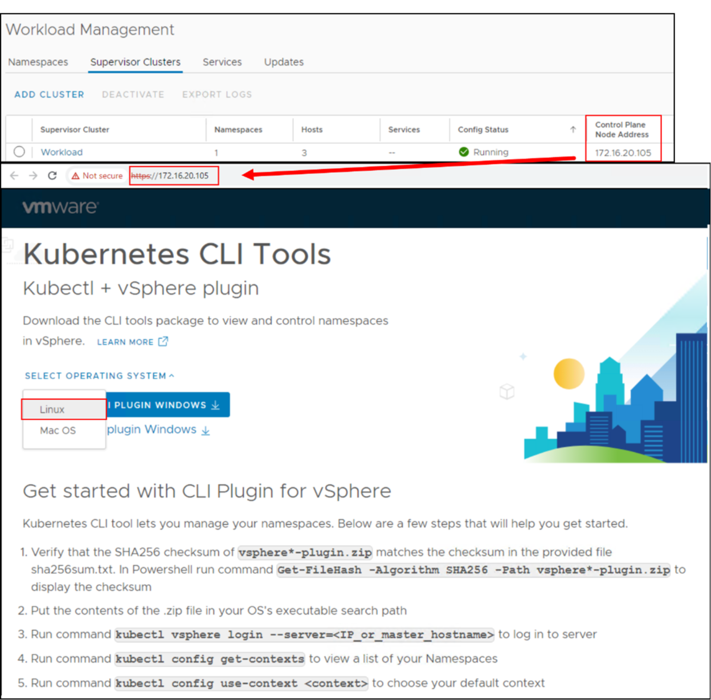Click the download icon next to plugin Windows link
This screenshot has height=700, width=711.
coord(206,430)
